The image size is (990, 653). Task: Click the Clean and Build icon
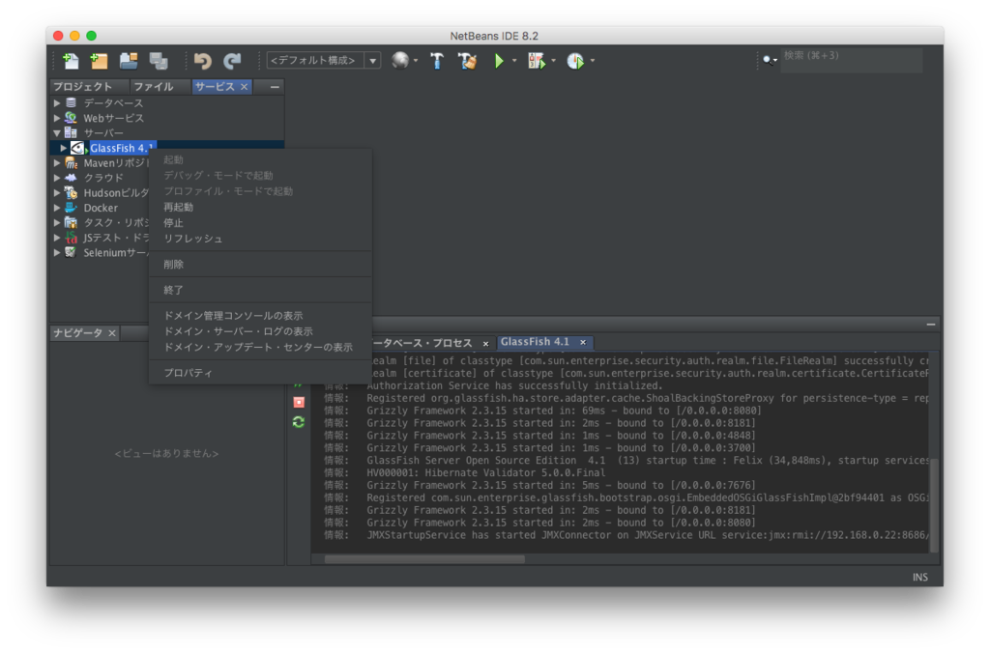(x=468, y=61)
